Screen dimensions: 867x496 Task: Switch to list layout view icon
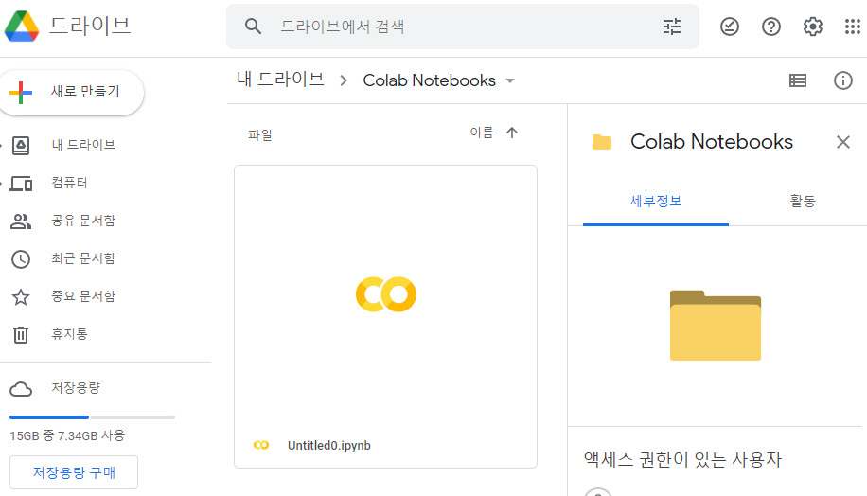[x=797, y=80]
